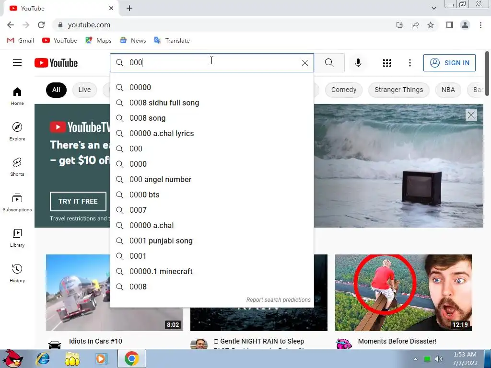Click volume icon in system tray
The image size is (491, 368).
click(x=439, y=359)
